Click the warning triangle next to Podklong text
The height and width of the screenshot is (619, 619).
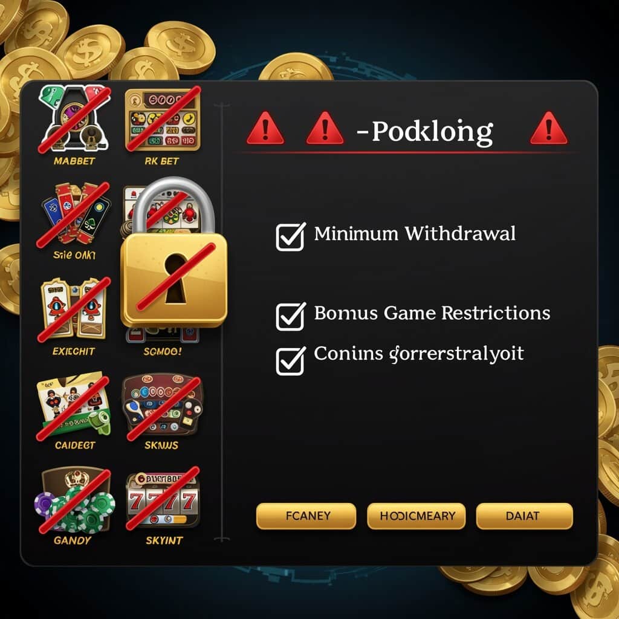point(325,129)
